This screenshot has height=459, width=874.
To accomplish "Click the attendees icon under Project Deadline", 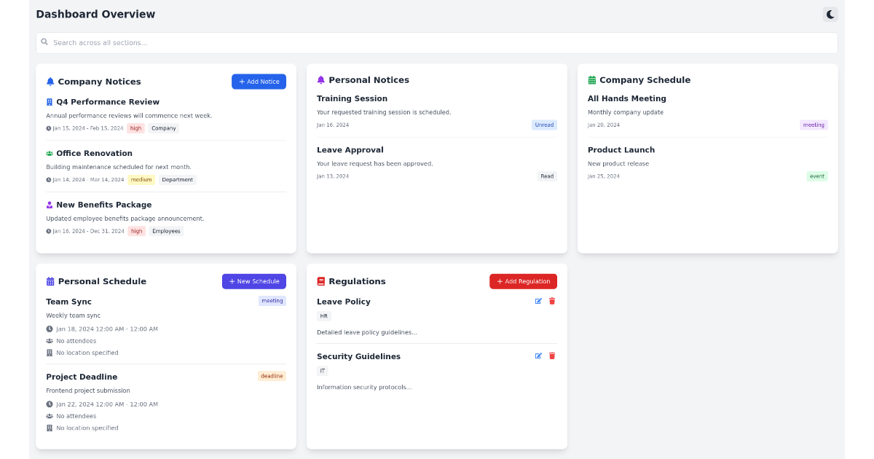I will pos(50,416).
